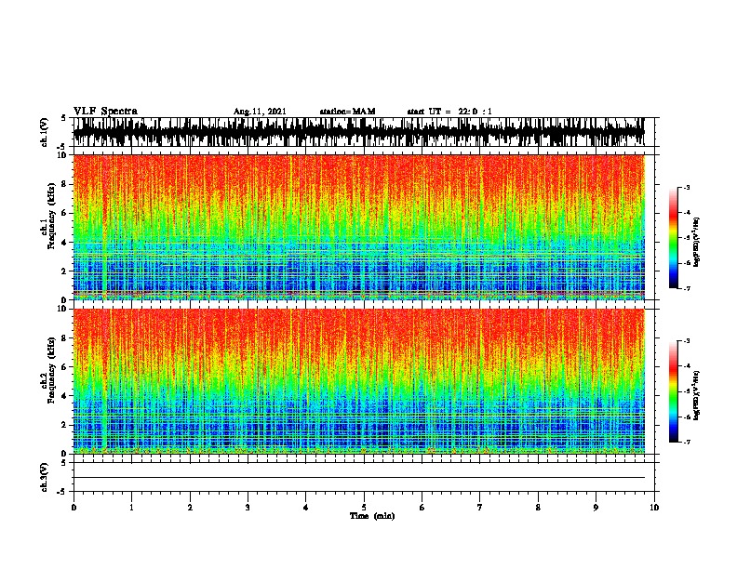Click the lower colorbar "log(PSD)" label
The width and height of the screenshot is (737, 569).
(x=696, y=396)
